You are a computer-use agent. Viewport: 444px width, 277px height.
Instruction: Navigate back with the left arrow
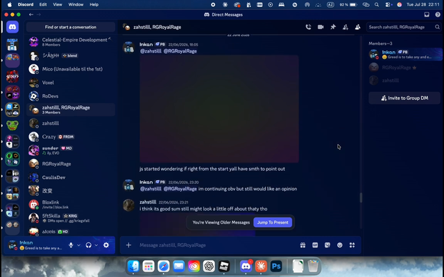tap(31, 15)
